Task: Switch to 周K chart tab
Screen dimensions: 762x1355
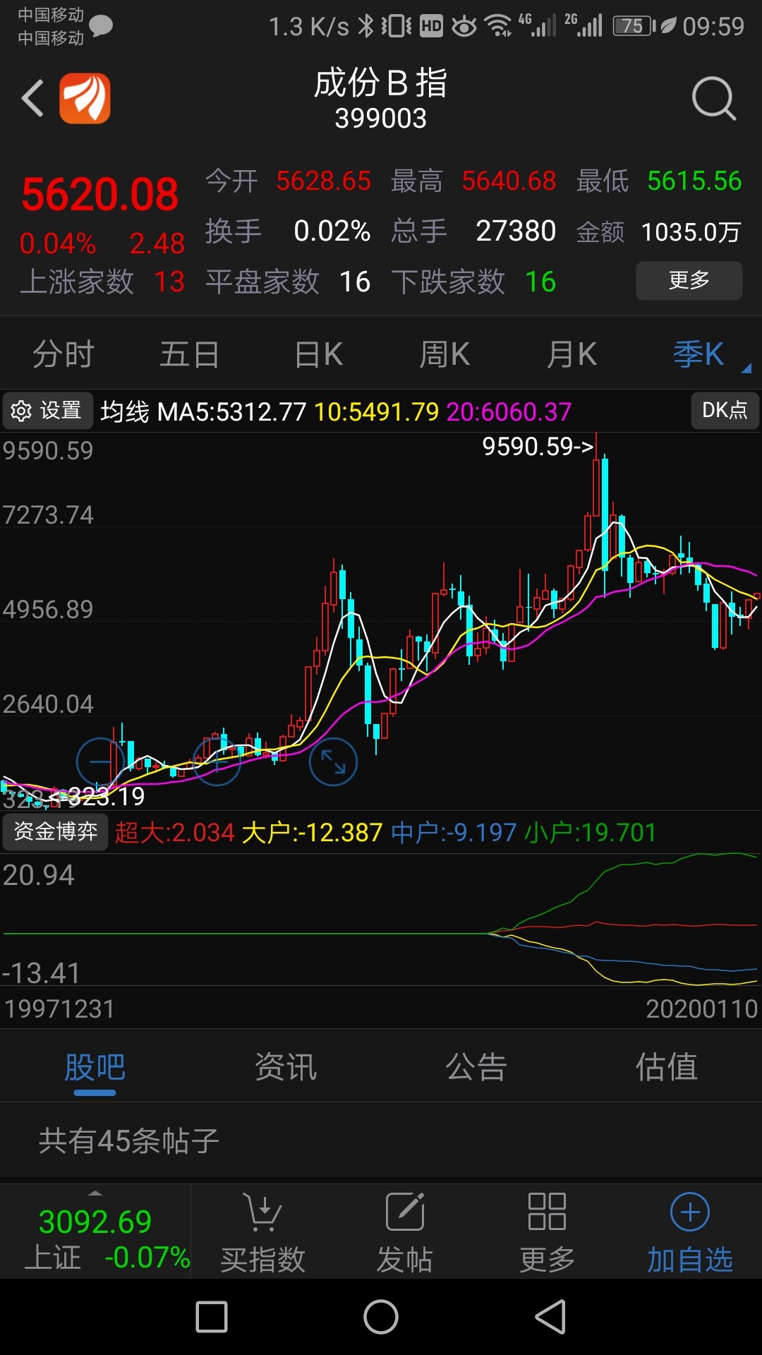Action: click(445, 354)
